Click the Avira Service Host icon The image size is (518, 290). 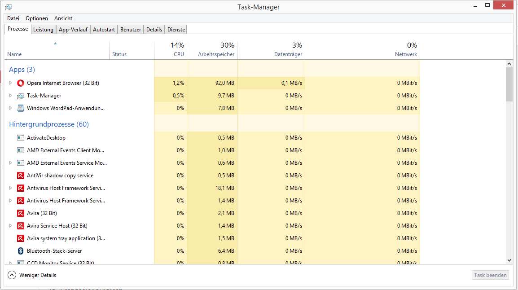[x=21, y=226]
